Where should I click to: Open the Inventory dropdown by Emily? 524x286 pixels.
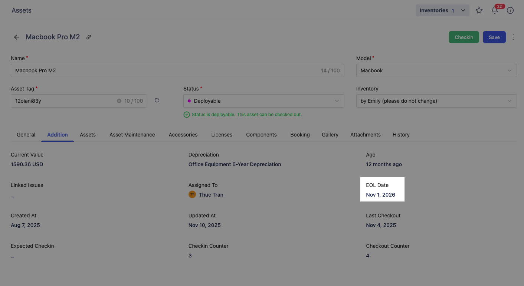(436, 101)
